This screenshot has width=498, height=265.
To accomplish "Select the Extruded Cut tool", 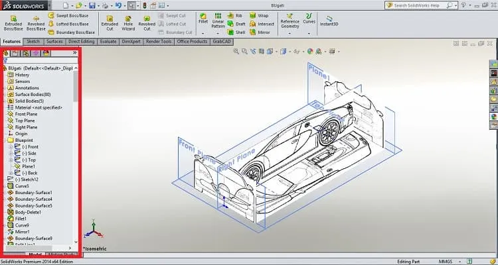I will [110, 23].
